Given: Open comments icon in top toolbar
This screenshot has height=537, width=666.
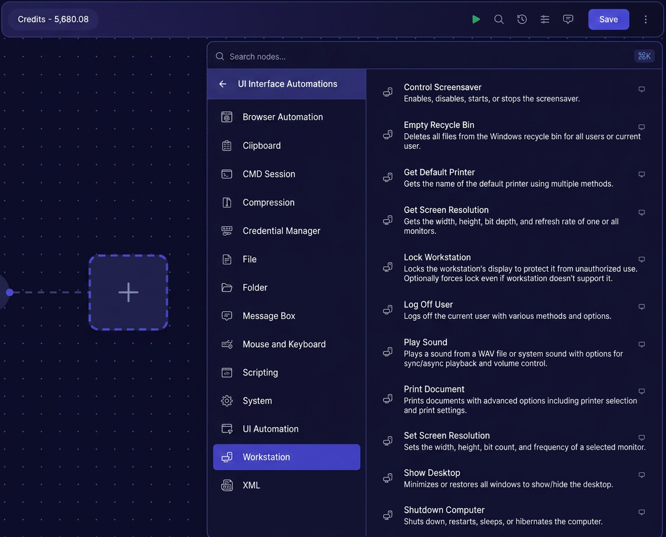Looking at the screenshot, I should (x=568, y=19).
